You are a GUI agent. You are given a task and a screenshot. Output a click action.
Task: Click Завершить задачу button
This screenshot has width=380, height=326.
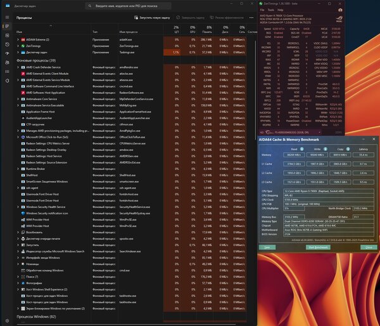(x=190, y=18)
